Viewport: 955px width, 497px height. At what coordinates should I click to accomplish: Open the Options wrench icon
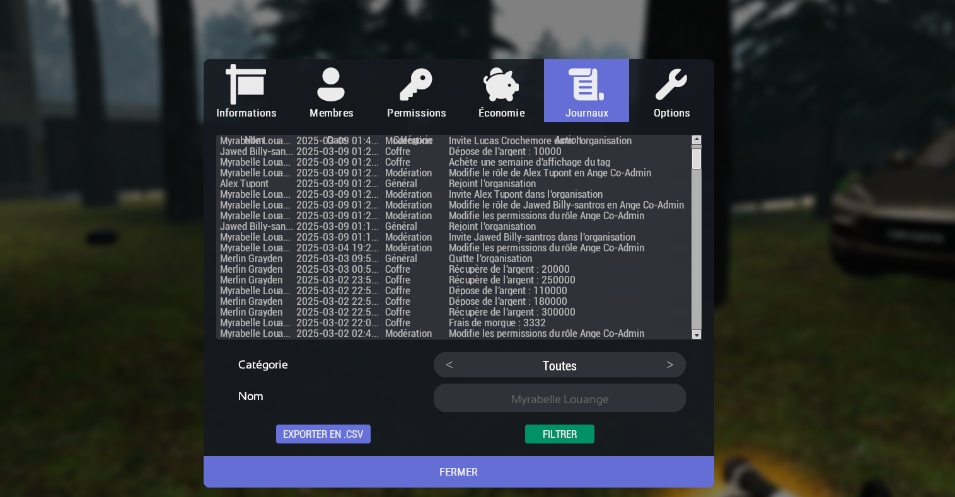tap(671, 85)
